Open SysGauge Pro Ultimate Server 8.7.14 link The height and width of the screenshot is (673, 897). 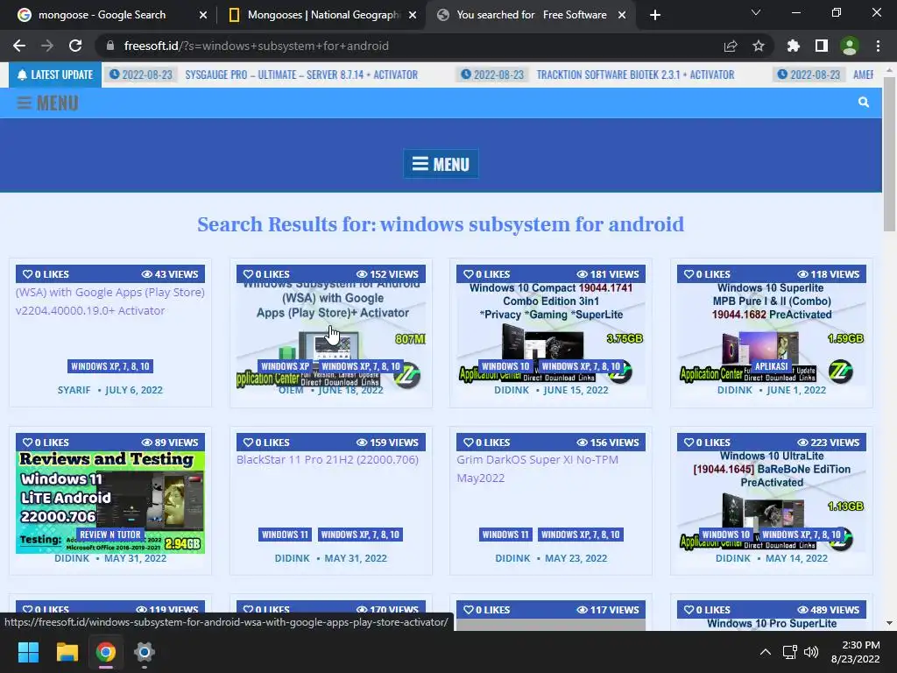[x=301, y=75]
